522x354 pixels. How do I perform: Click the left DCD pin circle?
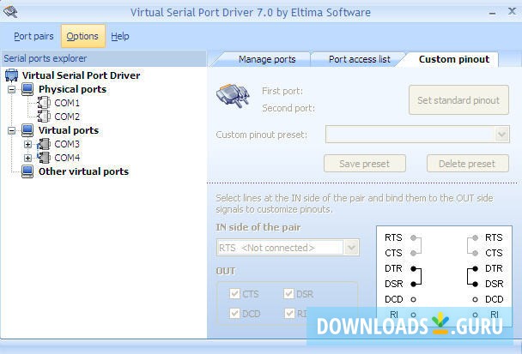[x=413, y=299]
